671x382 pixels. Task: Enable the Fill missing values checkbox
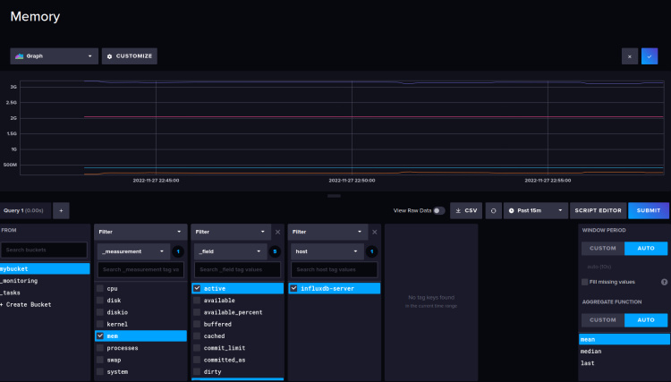584,282
